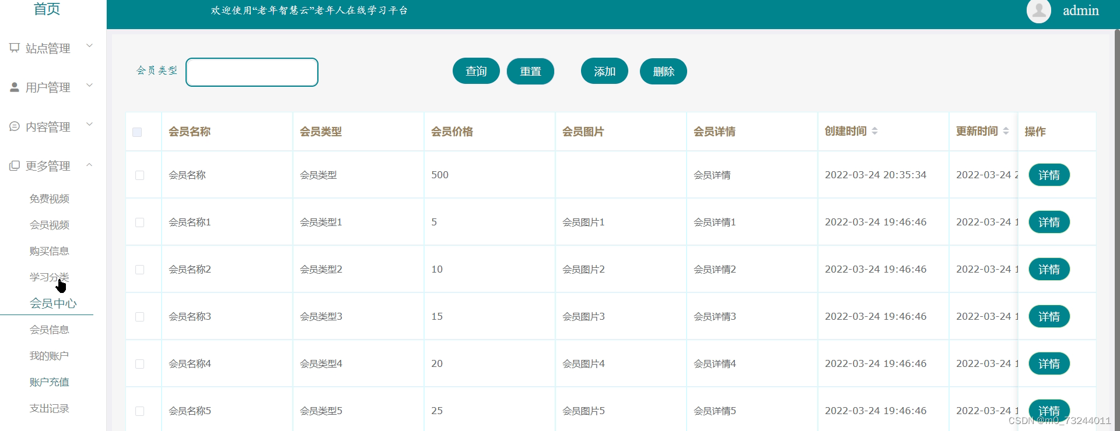The image size is (1120, 431).
Task: Click the 查询 search button
Action: (476, 71)
